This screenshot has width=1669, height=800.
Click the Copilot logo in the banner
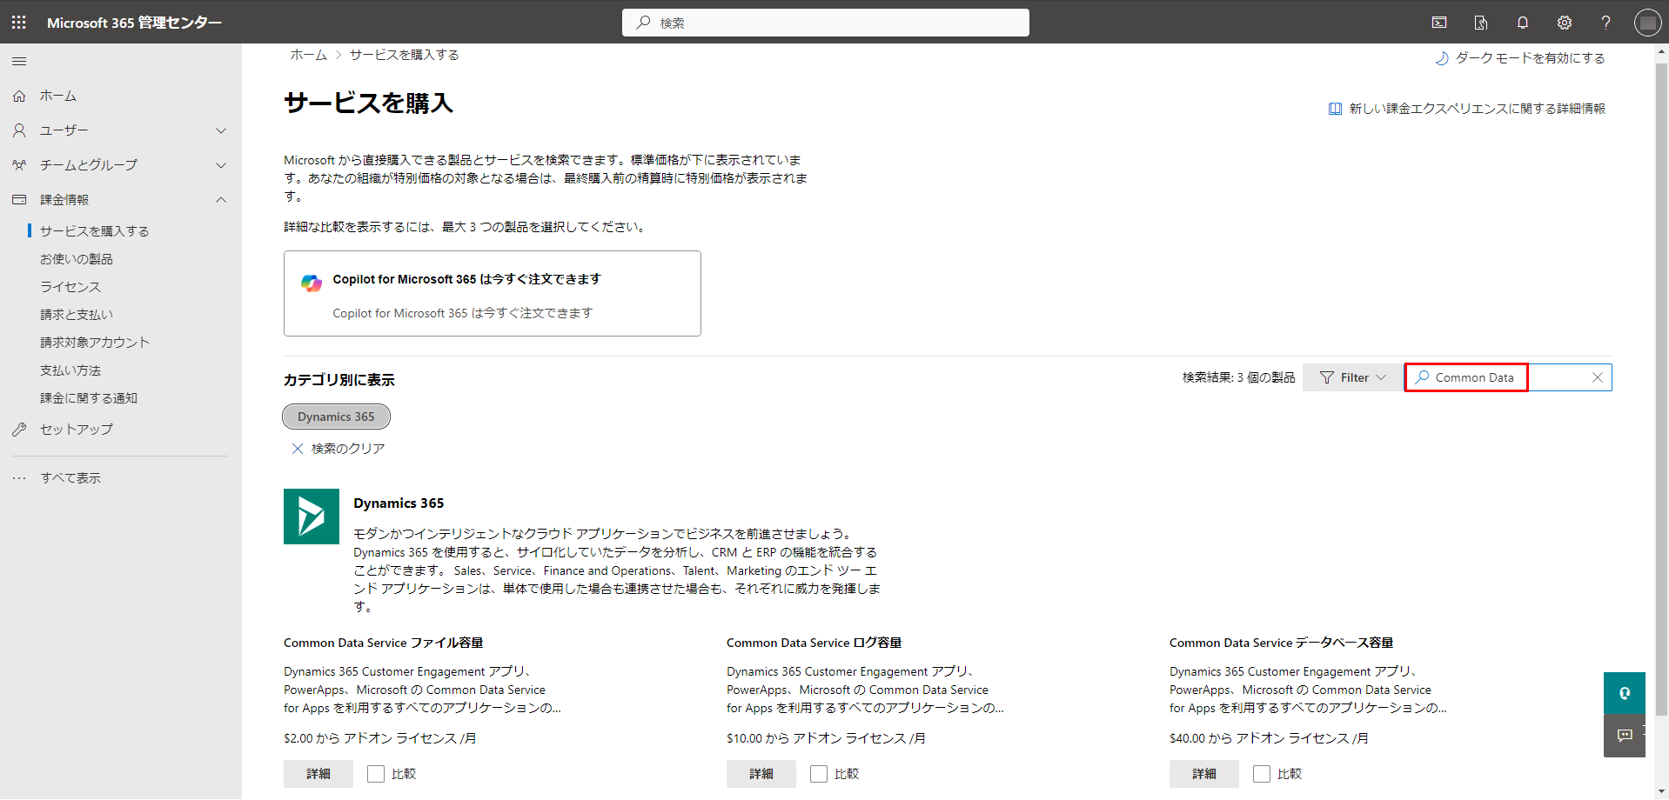[312, 283]
